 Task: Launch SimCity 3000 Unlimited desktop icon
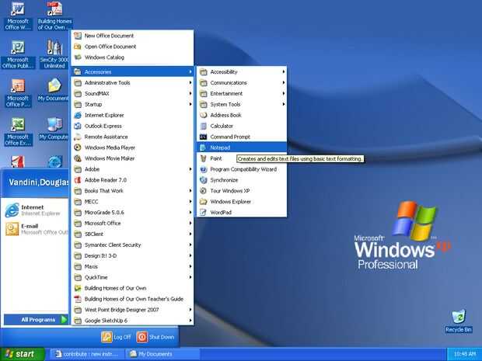(x=54, y=54)
